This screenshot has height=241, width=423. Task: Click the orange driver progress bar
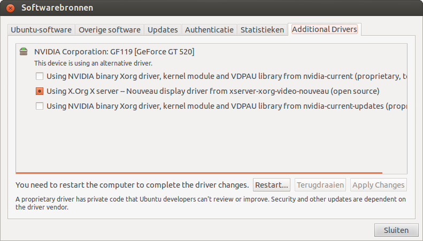(199, 173)
